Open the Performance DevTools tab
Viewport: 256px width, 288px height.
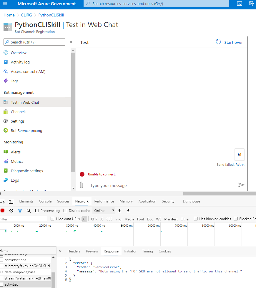[104, 201]
